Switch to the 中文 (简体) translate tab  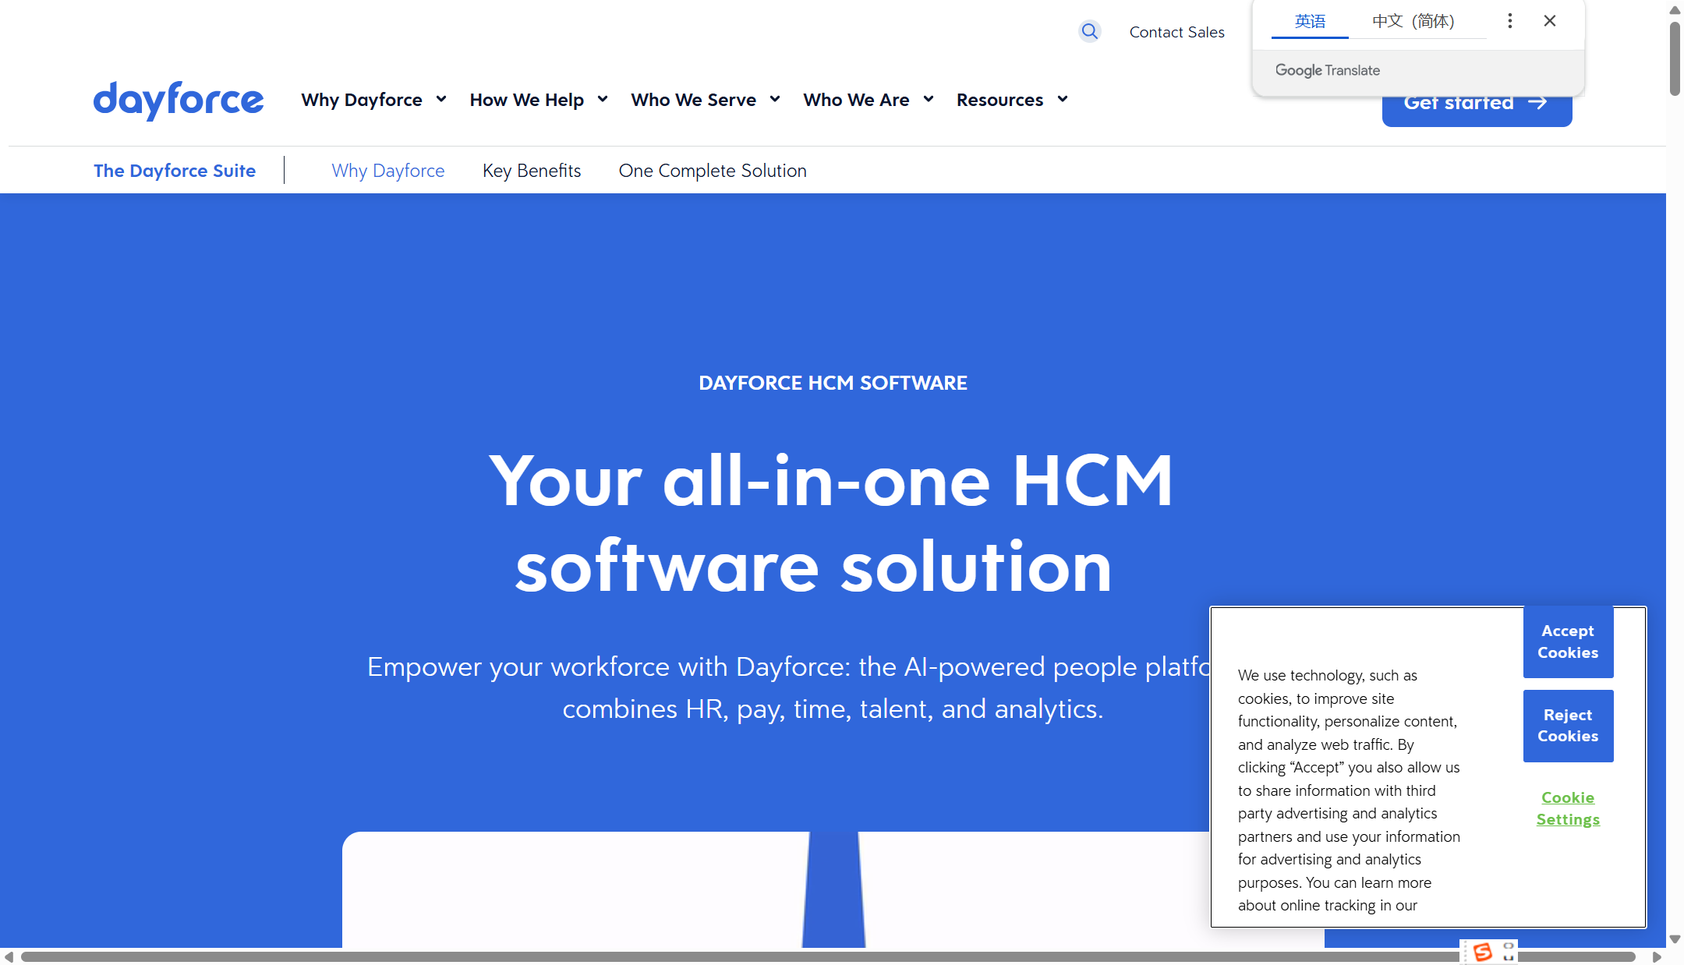click(1413, 21)
